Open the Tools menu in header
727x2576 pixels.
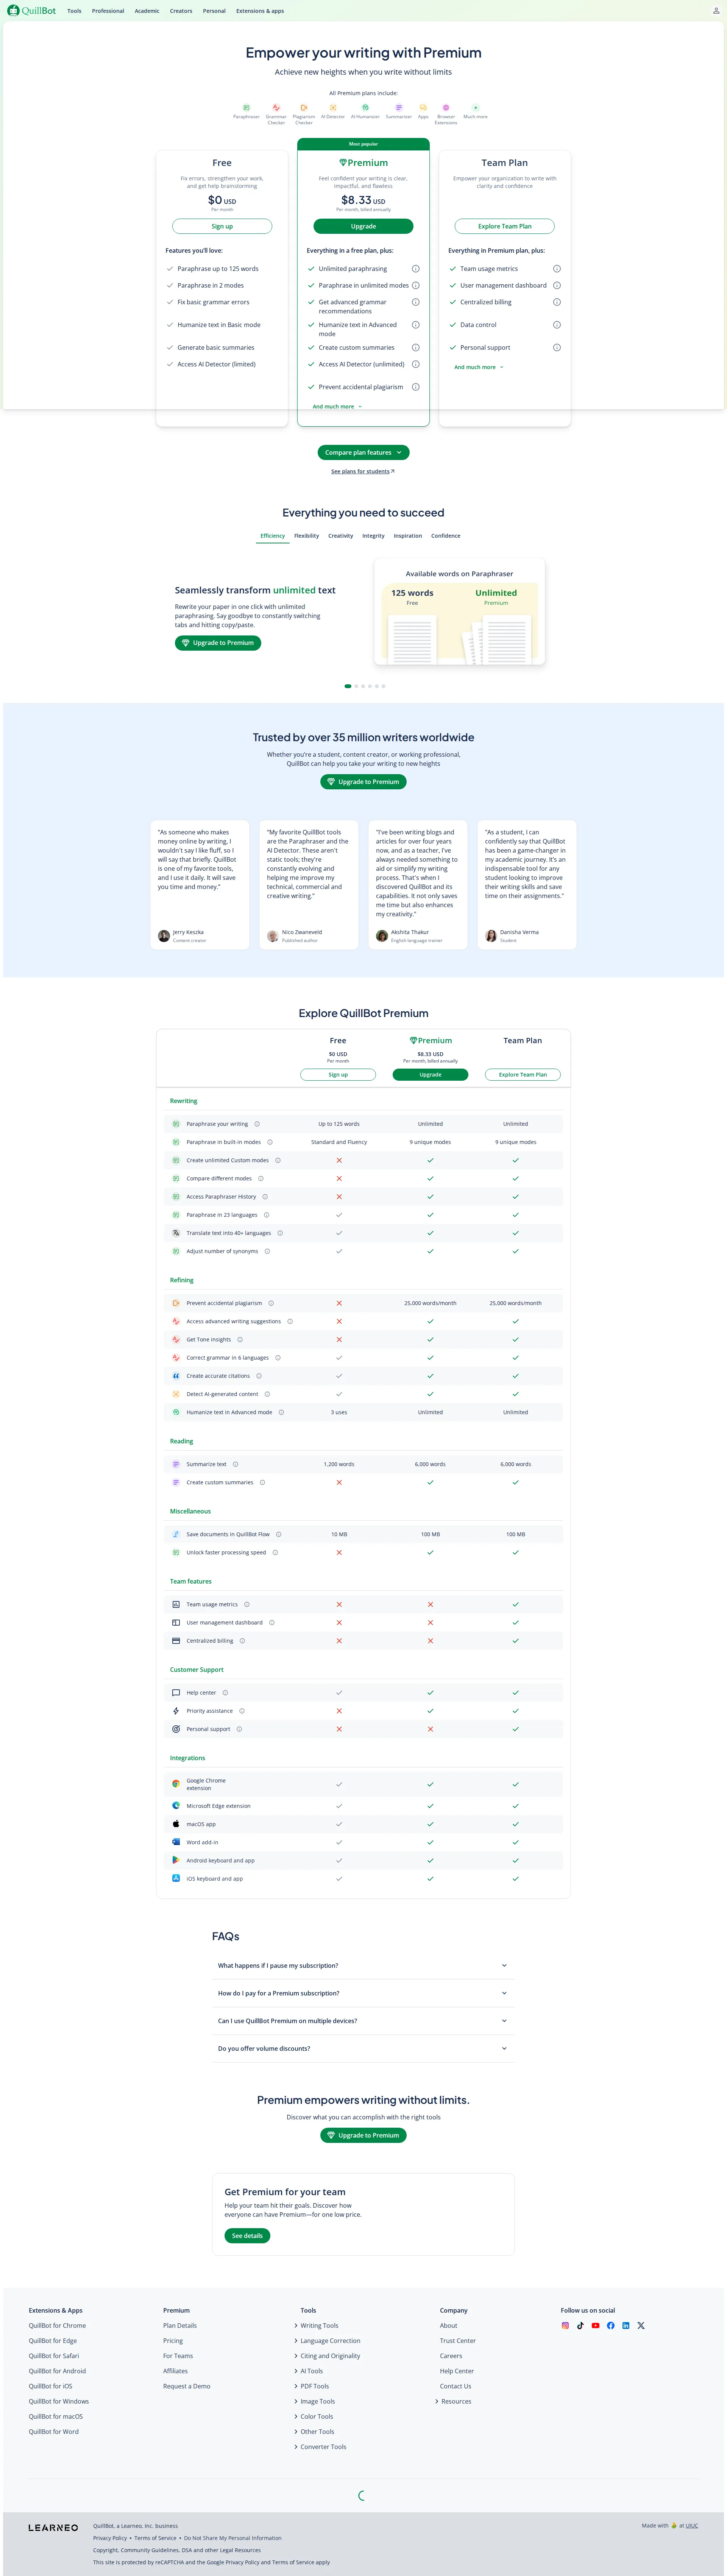(x=74, y=11)
